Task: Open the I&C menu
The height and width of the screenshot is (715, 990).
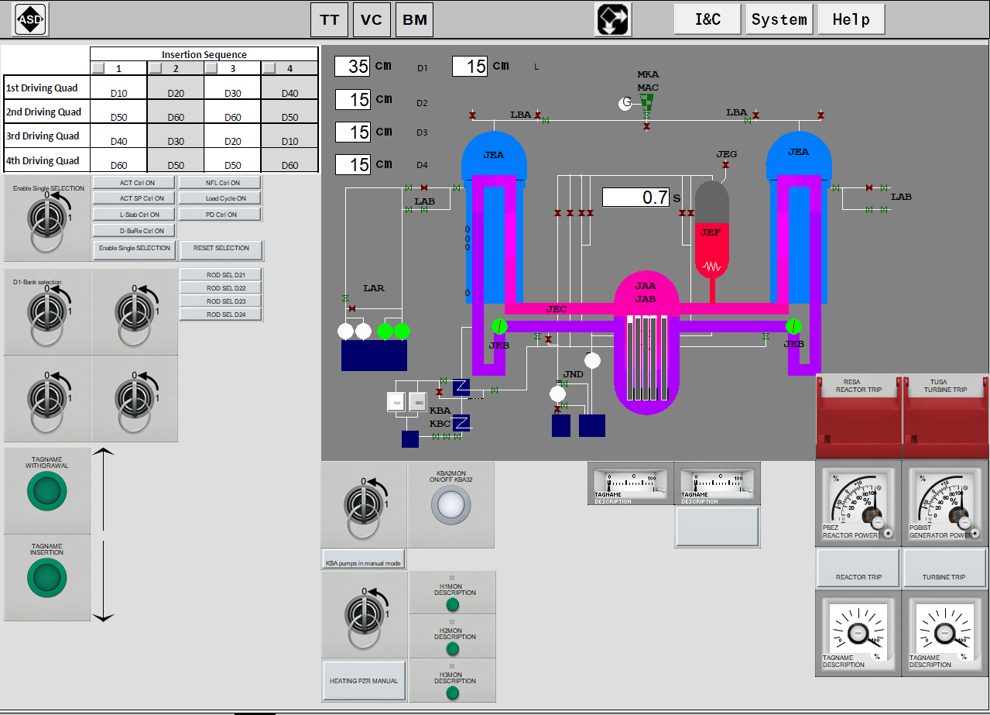Action: tap(707, 19)
